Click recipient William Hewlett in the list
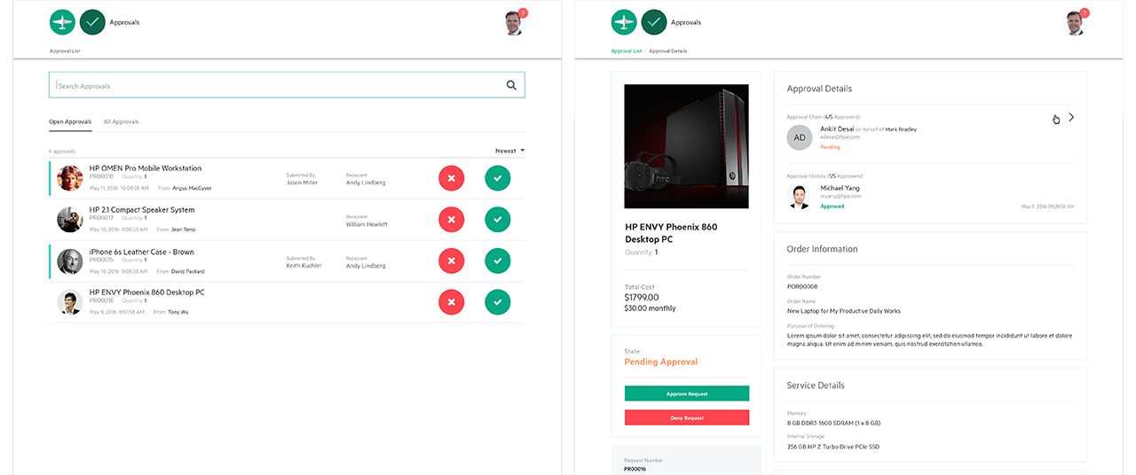The image size is (1136, 475). click(366, 224)
